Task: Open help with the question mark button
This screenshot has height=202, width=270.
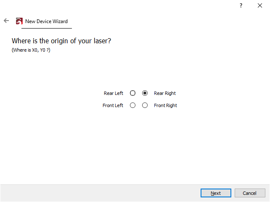Action: tap(241, 5)
